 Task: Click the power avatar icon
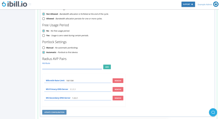[x=216, y=4]
